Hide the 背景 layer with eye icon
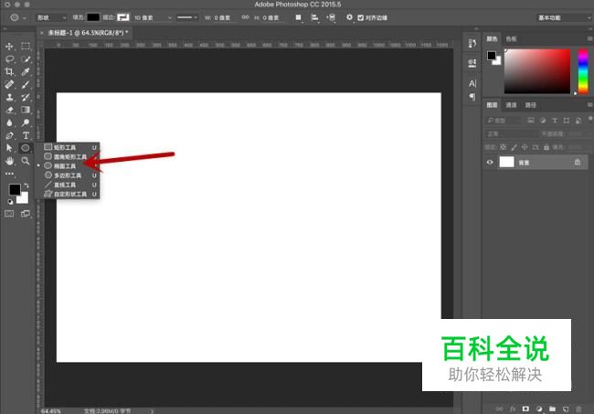The height and width of the screenshot is (414, 594). pos(490,162)
